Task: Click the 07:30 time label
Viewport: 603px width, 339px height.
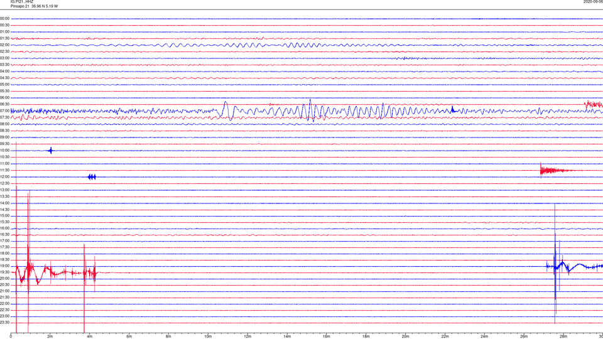Action: (x=4, y=117)
